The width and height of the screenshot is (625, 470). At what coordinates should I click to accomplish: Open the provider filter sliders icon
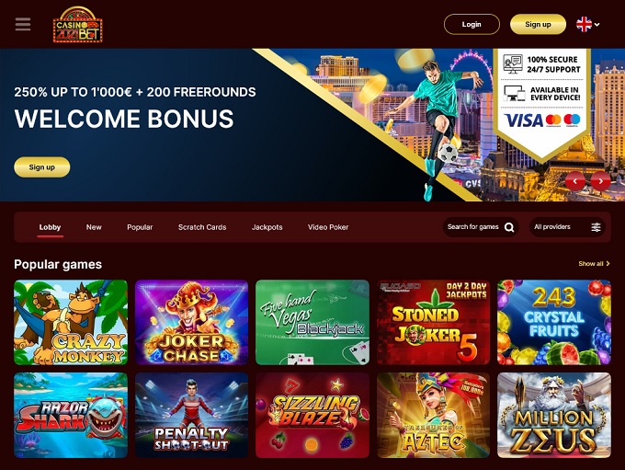596,227
